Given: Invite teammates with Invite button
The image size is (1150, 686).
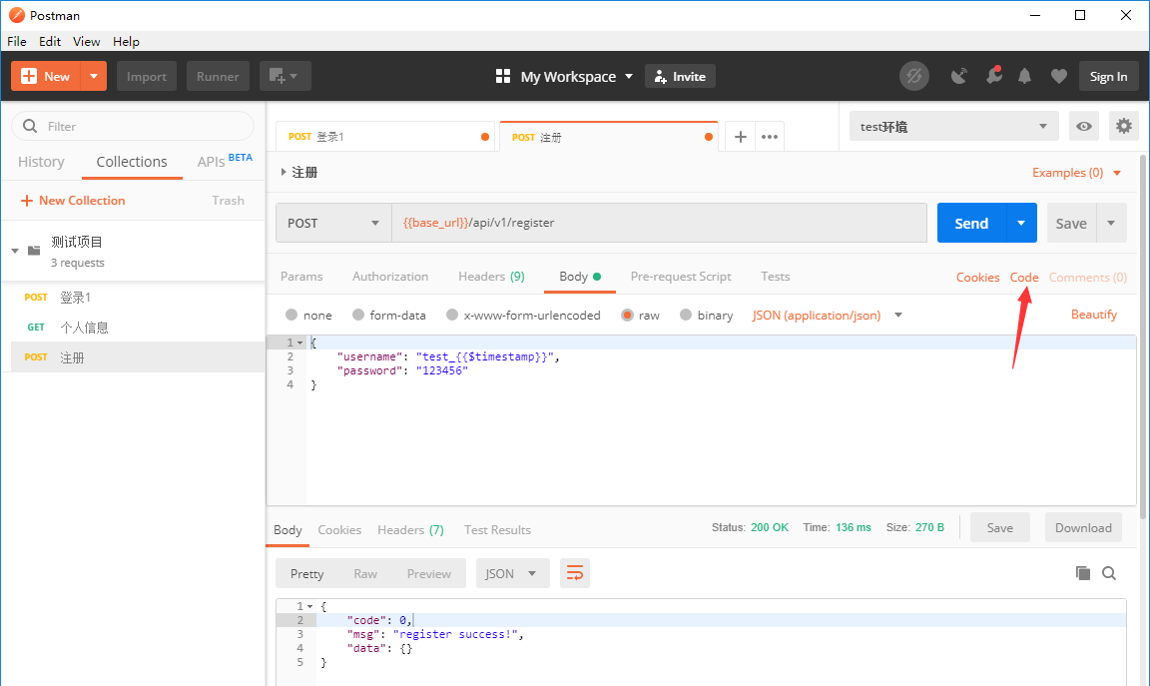Looking at the screenshot, I should coord(680,76).
